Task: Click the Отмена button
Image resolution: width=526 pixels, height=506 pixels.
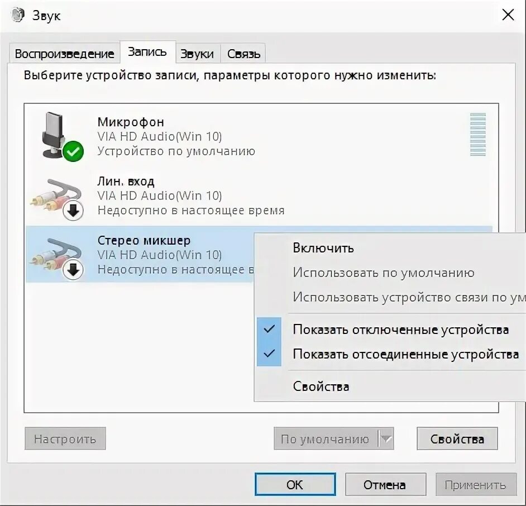Action: click(385, 484)
